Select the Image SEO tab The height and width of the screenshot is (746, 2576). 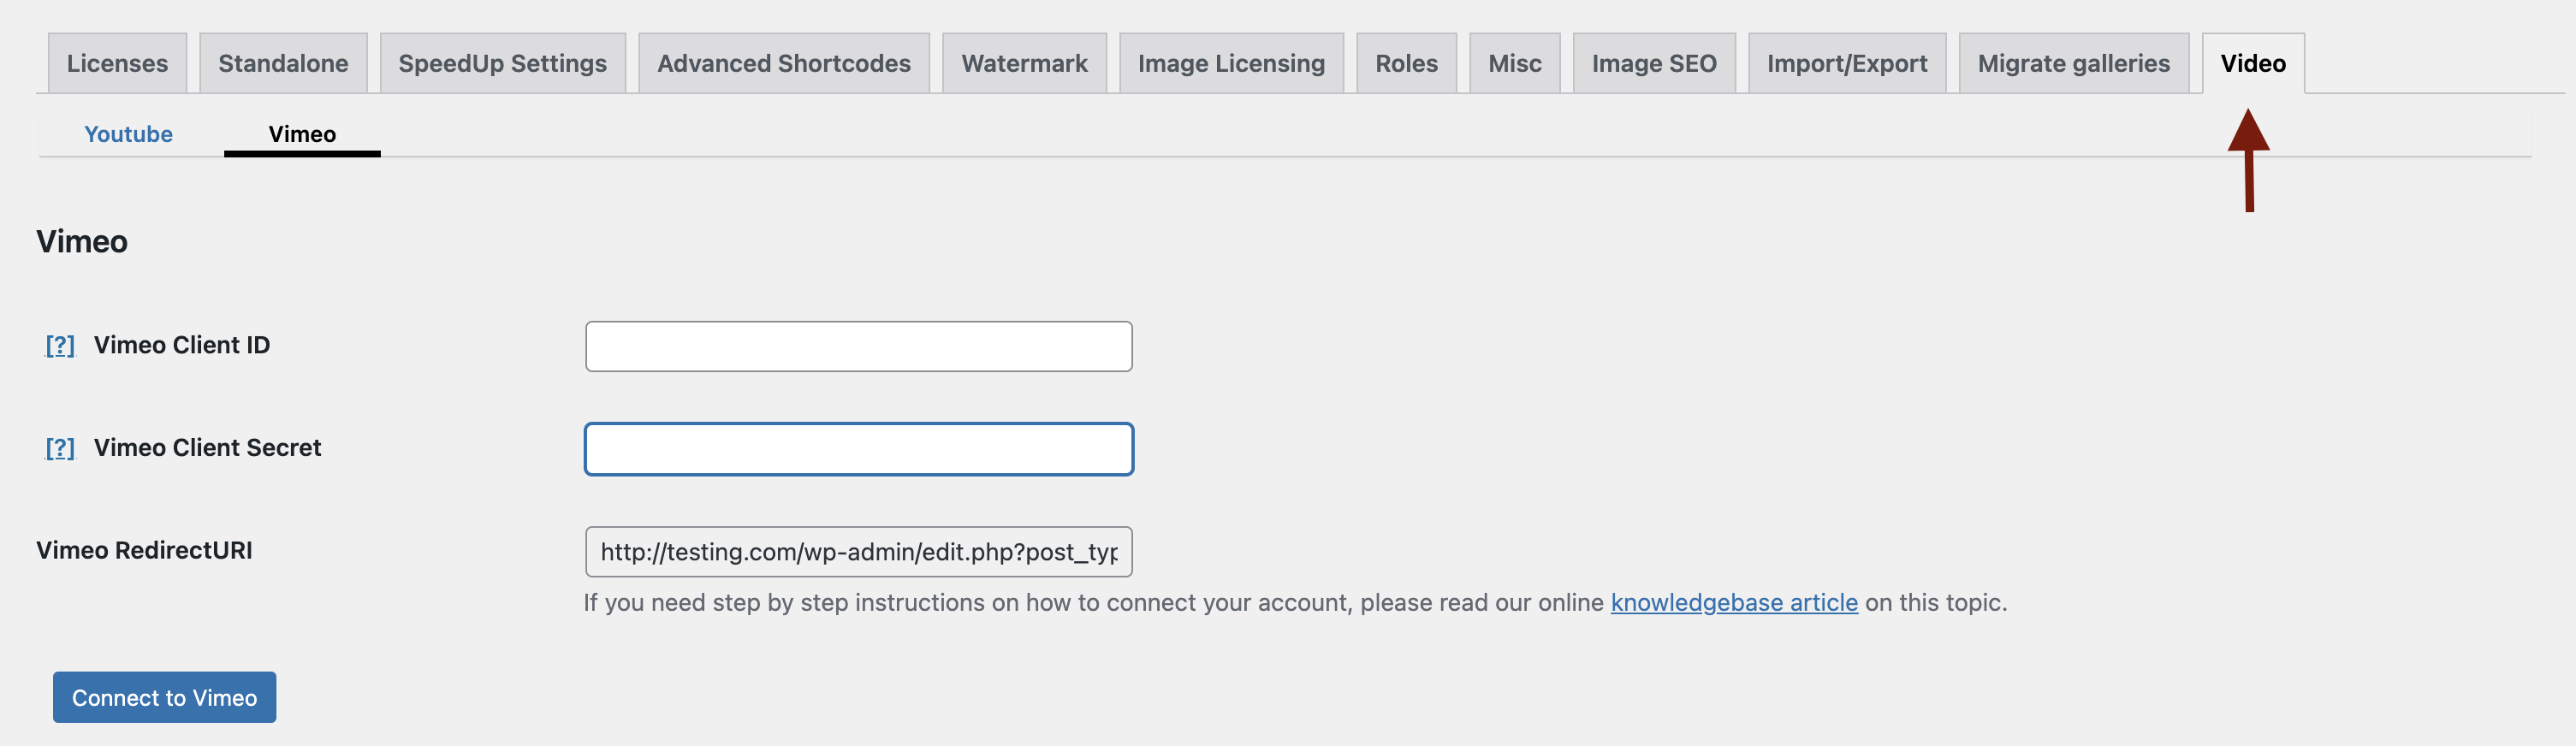1653,63
